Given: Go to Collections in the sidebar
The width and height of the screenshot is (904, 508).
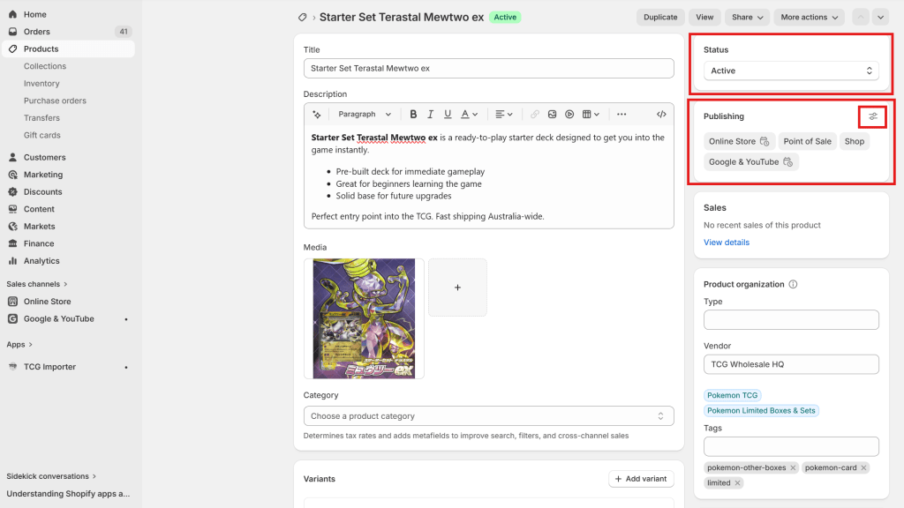Looking at the screenshot, I should click(45, 66).
